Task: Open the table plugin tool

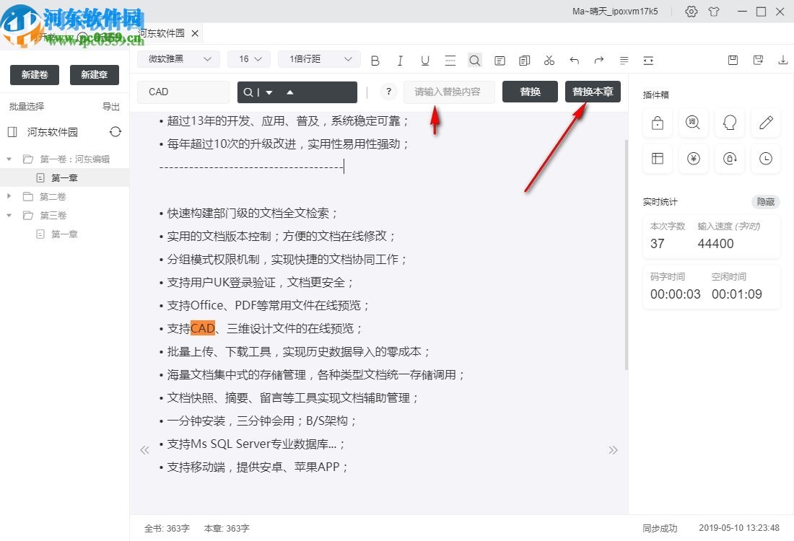Action: pos(657,159)
